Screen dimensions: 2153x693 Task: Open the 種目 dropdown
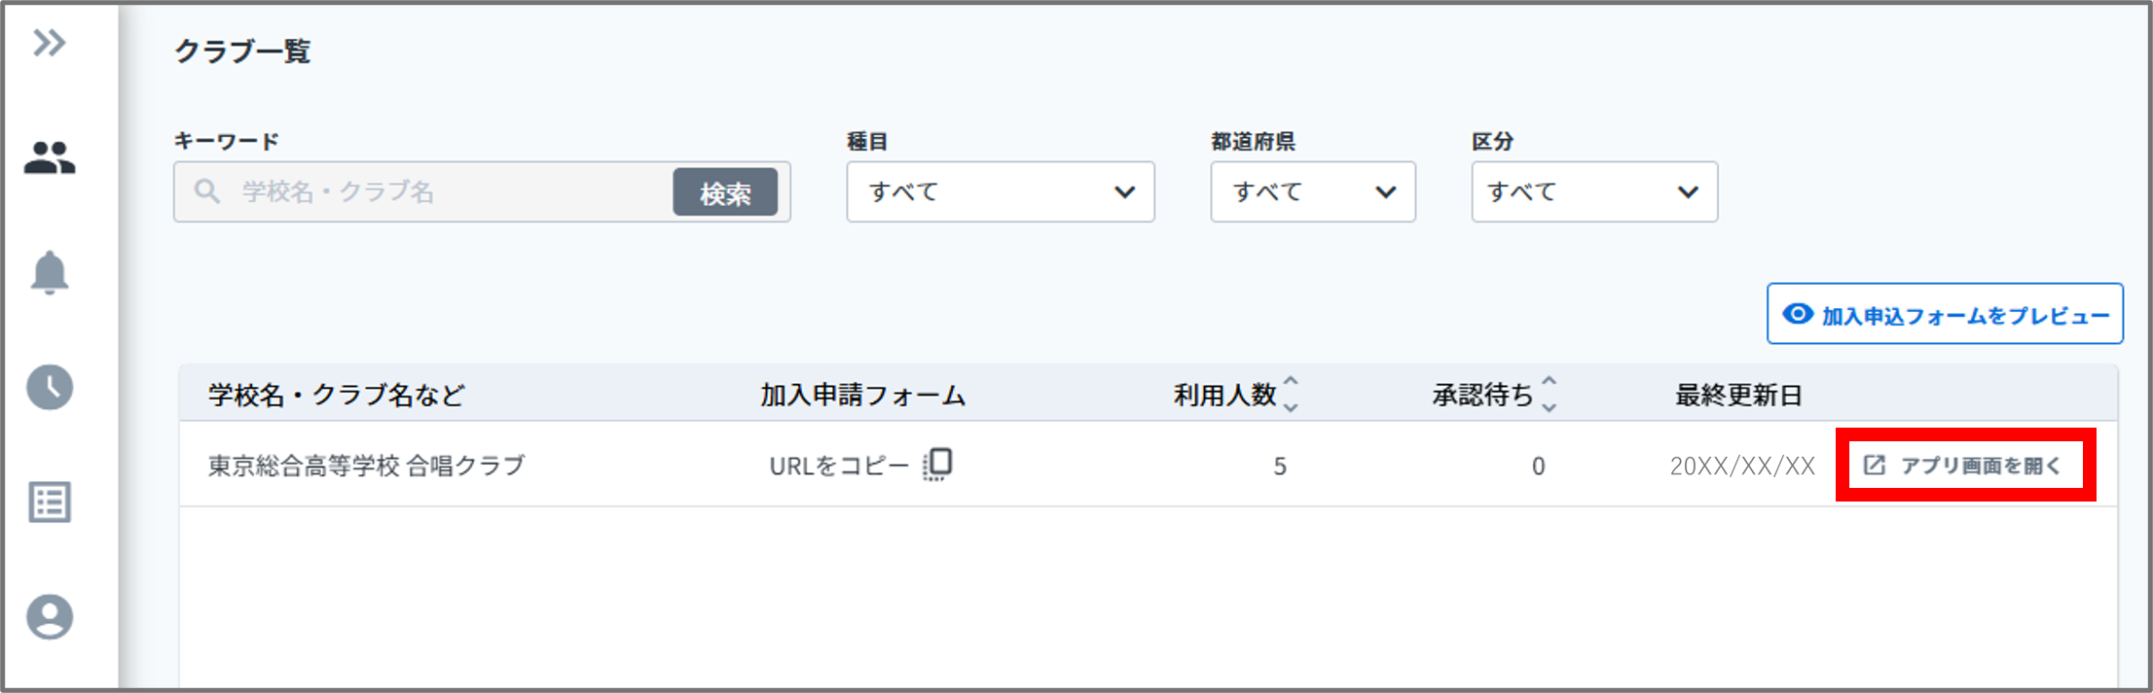click(1001, 191)
